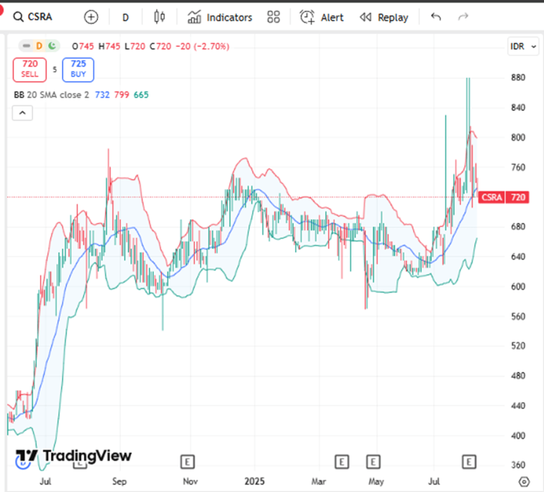Click the TradingView logo
The width and height of the screenshot is (544, 492).
tap(73, 456)
